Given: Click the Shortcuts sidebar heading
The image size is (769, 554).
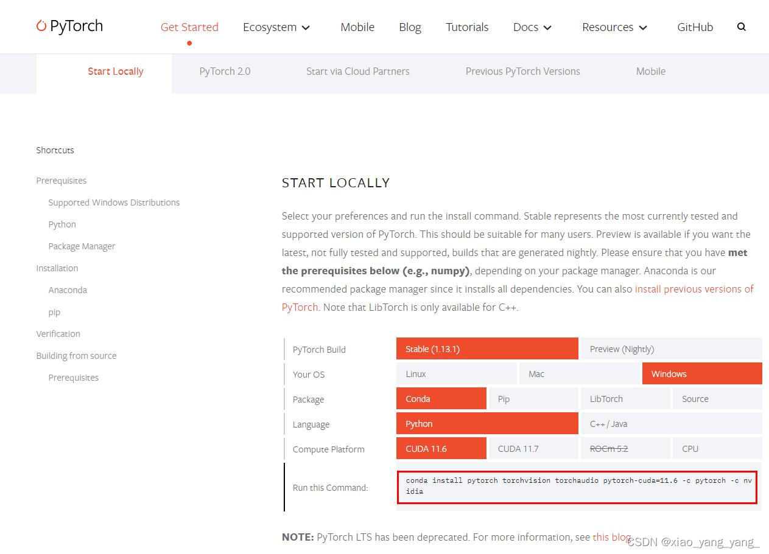Looking at the screenshot, I should (x=55, y=150).
